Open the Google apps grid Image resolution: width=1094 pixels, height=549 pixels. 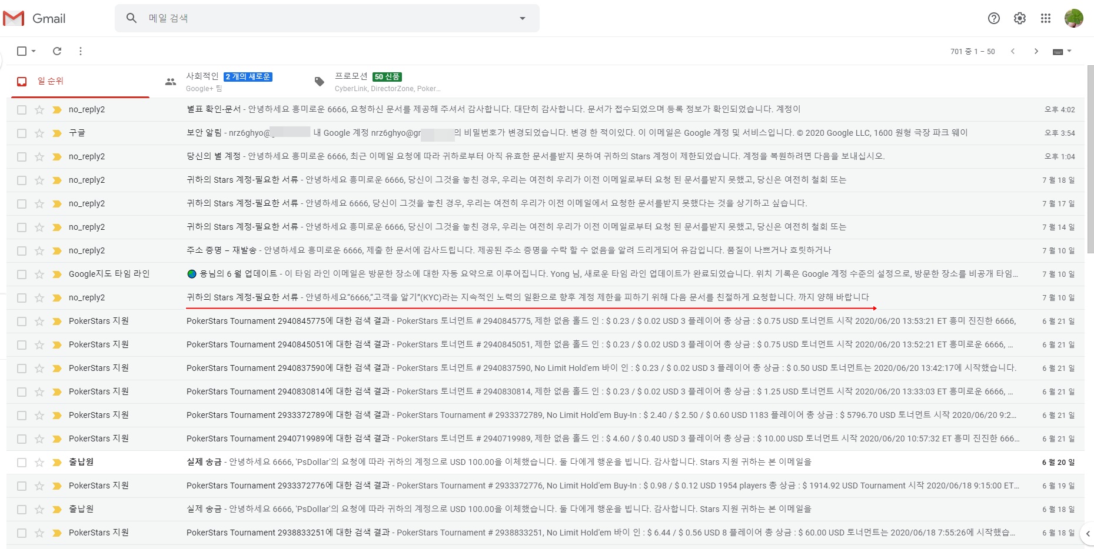[x=1046, y=18]
